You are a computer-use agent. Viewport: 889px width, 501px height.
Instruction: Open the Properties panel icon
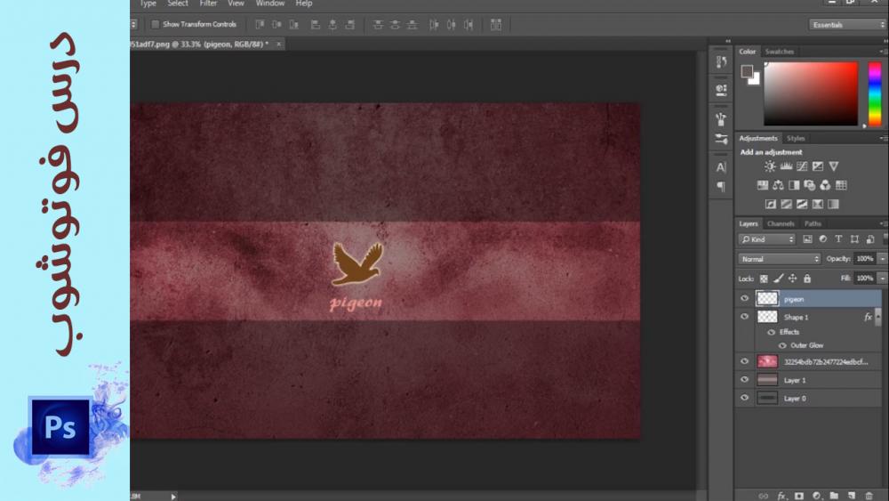tap(721, 90)
